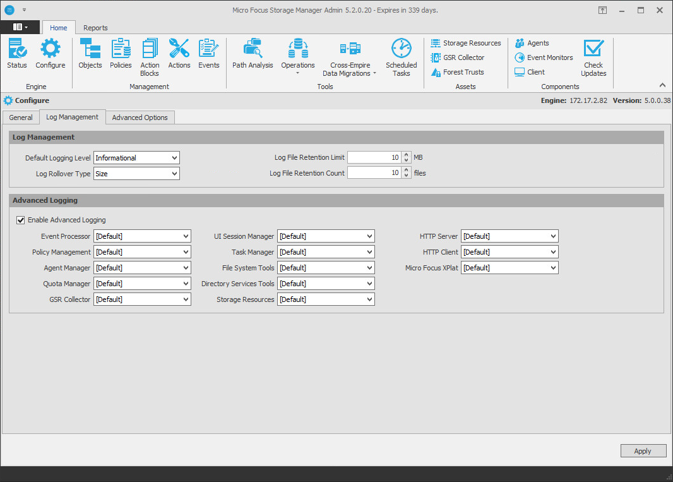Viewport: 673px width, 482px height.
Task: Switch to the Reports ribbon tab
Action: 95,28
